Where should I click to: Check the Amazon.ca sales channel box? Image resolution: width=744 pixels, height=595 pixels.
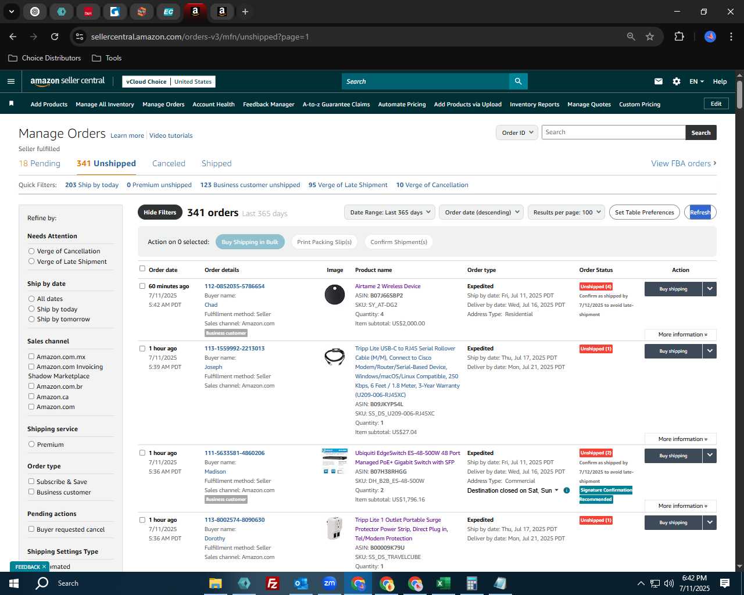31,397
